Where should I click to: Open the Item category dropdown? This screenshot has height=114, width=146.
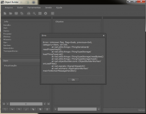pos(21,61)
